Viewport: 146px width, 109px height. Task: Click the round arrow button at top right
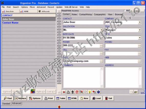pyautogui.click(x=137, y=11)
